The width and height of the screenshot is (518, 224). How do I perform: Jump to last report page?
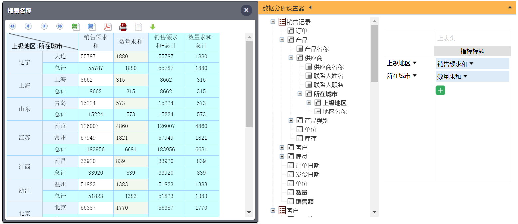(60, 26)
